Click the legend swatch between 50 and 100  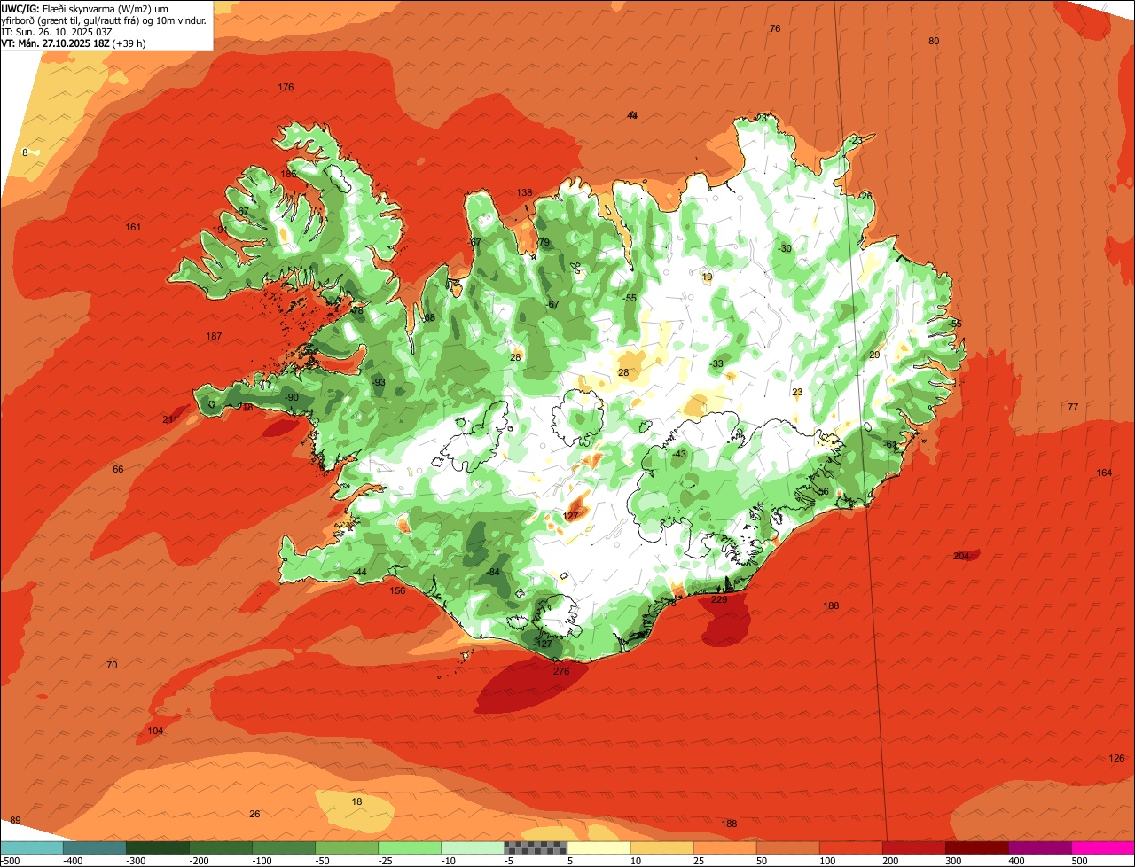pos(787,847)
